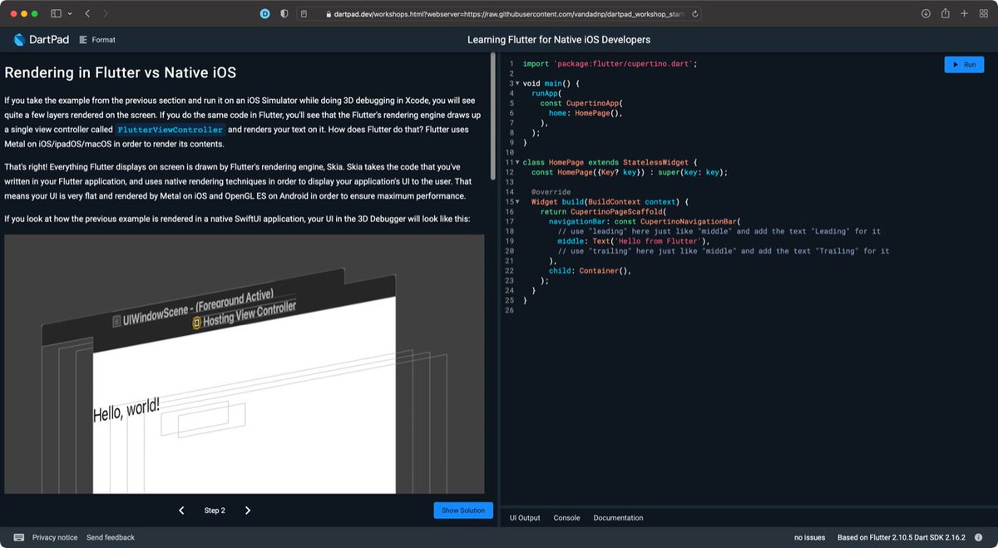This screenshot has width=998, height=548.
Task: Click the dartpad.dev address bar
Action: (x=500, y=14)
